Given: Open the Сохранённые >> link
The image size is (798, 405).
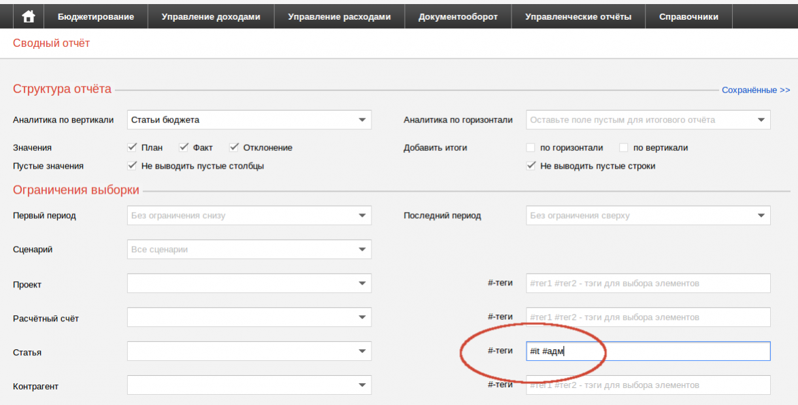Looking at the screenshot, I should pyautogui.click(x=756, y=90).
